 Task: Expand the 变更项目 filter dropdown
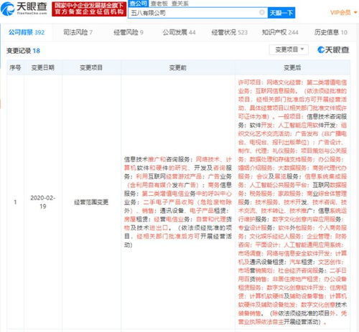[x=289, y=49]
